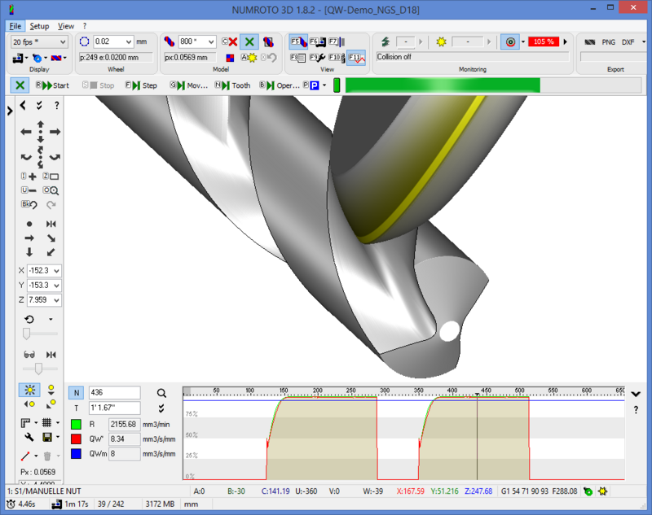Click the PNG export icon
Viewport: 652px width, 515px height.
coord(608,41)
